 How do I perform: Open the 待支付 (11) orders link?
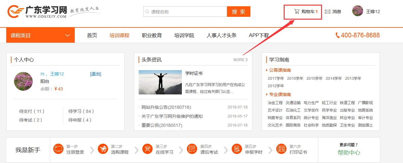tap(32, 111)
